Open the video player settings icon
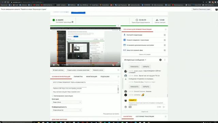Viewport: 218px width, 123px height. (113, 65)
